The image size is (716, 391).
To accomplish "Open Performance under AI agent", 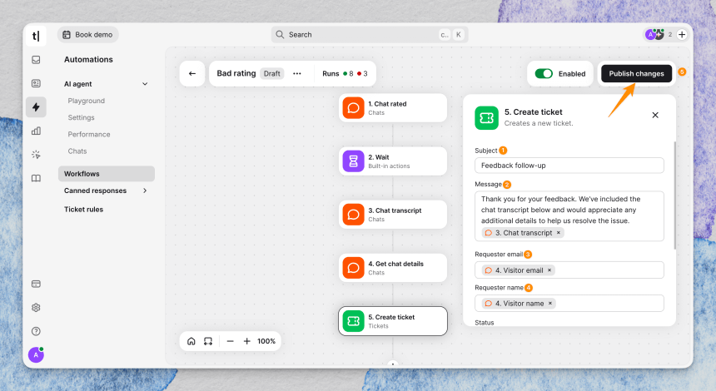I will click(89, 135).
